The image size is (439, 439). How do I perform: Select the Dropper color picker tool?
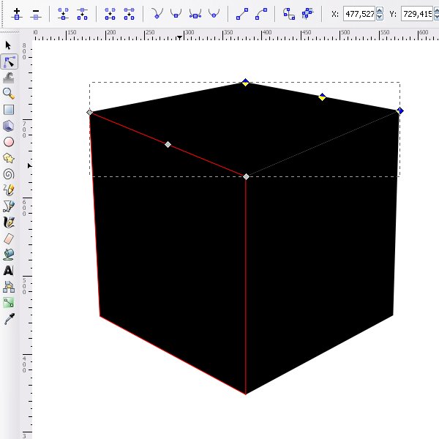point(10,319)
